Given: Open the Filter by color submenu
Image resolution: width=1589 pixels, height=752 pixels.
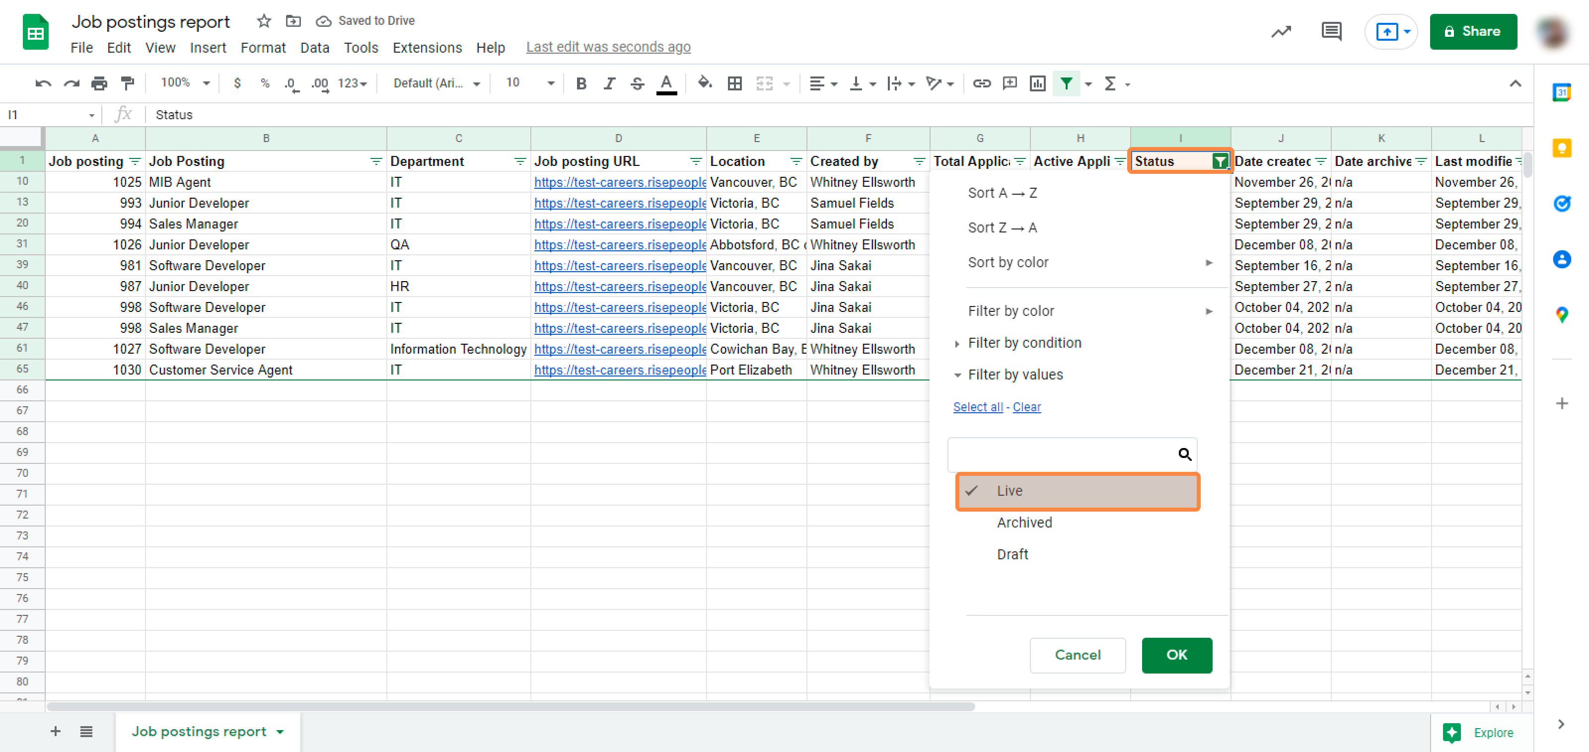Looking at the screenshot, I should (x=1089, y=311).
